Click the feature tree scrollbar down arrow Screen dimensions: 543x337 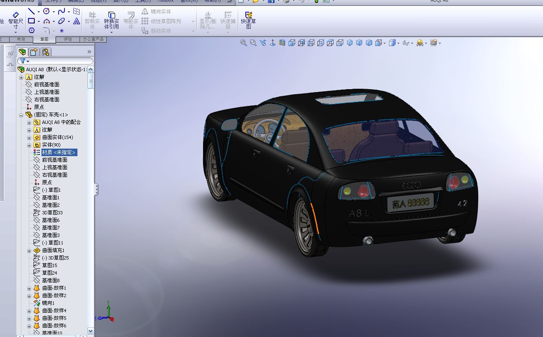[x=91, y=331]
